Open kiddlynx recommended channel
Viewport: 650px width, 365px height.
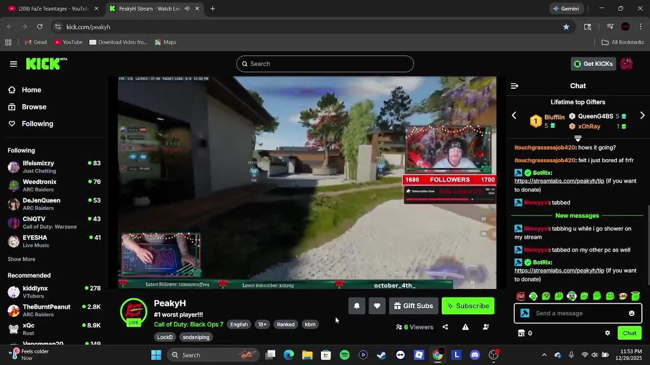54,292
